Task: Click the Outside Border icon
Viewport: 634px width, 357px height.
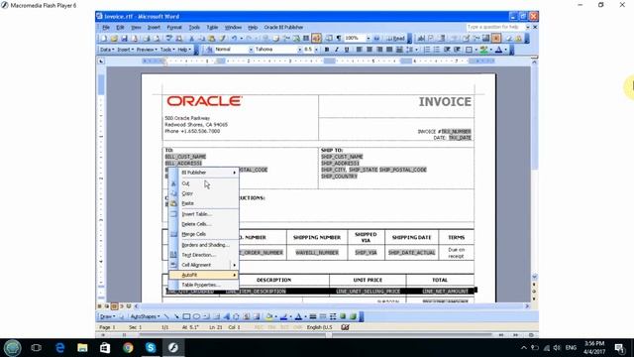Action: [x=469, y=50]
